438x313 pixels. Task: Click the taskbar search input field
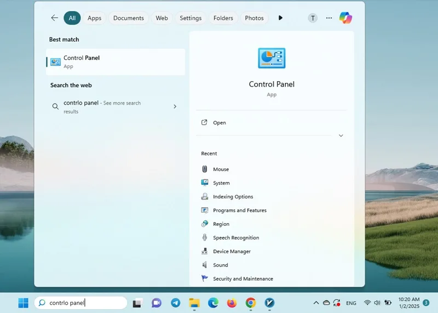(x=80, y=303)
